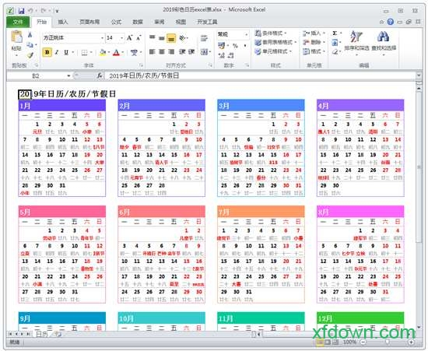Click the blue Help question mark icon
Screen dimensions: 428x351
391,22
